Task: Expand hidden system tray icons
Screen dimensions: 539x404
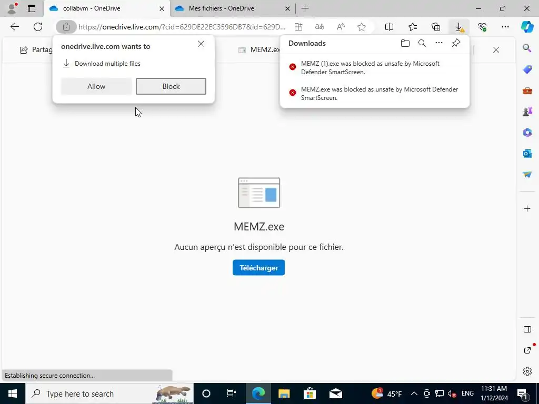Action: point(414,393)
